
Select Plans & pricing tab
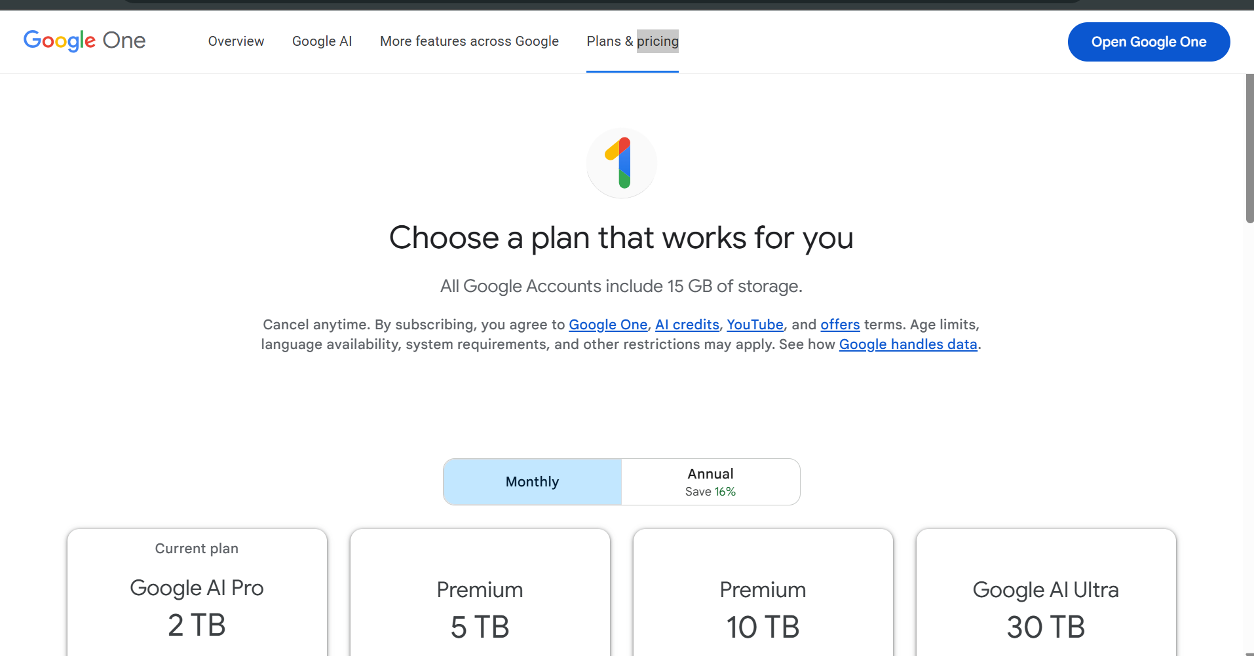coord(632,41)
